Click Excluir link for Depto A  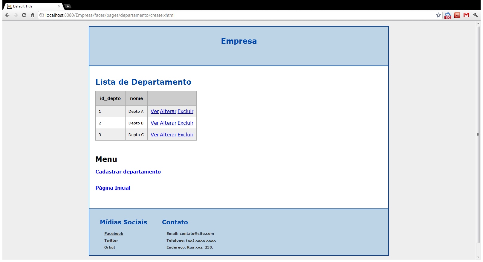coord(185,111)
